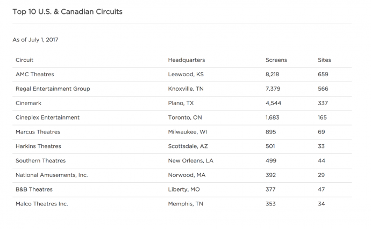The height and width of the screenshot is (229, 371).
Task: Click Regal's 566 sites value
Action: (x=323, y=88)
